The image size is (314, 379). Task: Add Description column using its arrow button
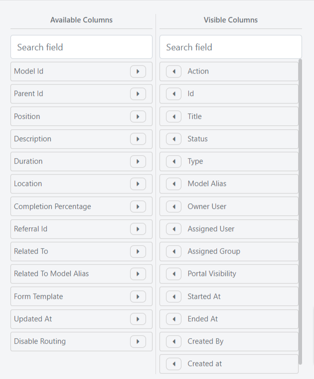(x=138, y=139)
